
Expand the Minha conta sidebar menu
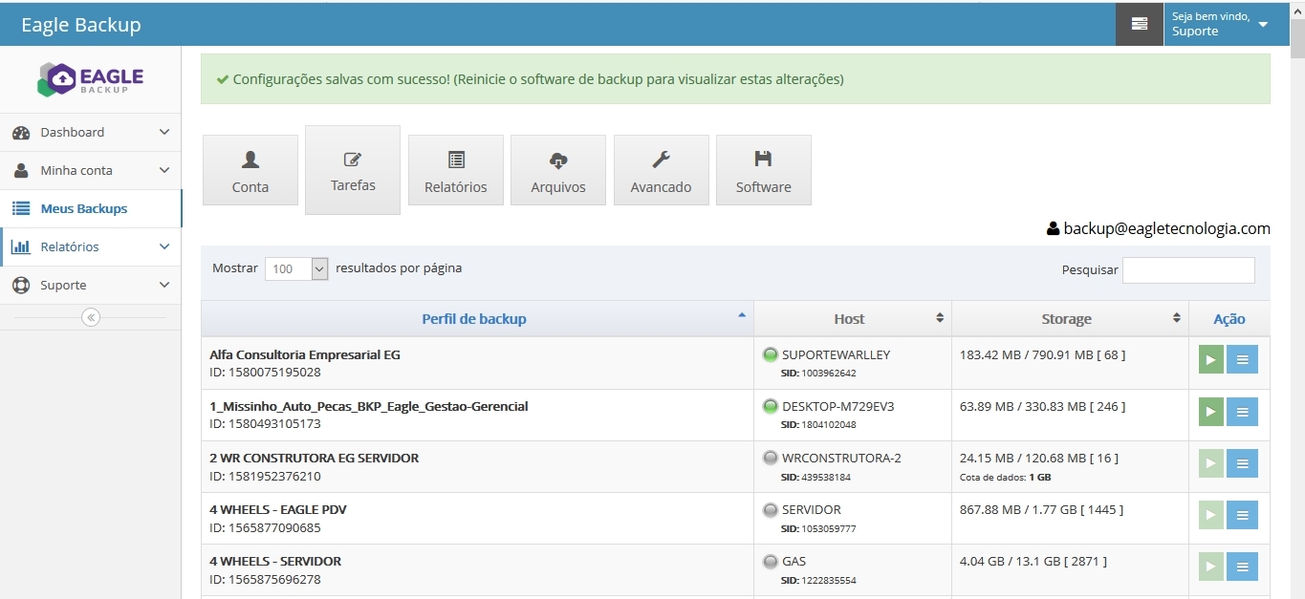pyautogui.click(x=91, y=170)
